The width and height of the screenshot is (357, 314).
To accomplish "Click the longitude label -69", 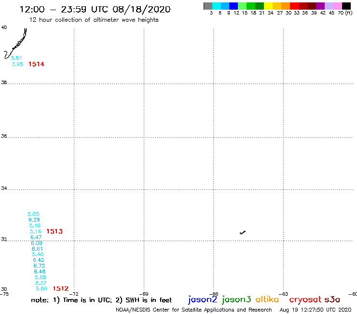I will point(144,294).
